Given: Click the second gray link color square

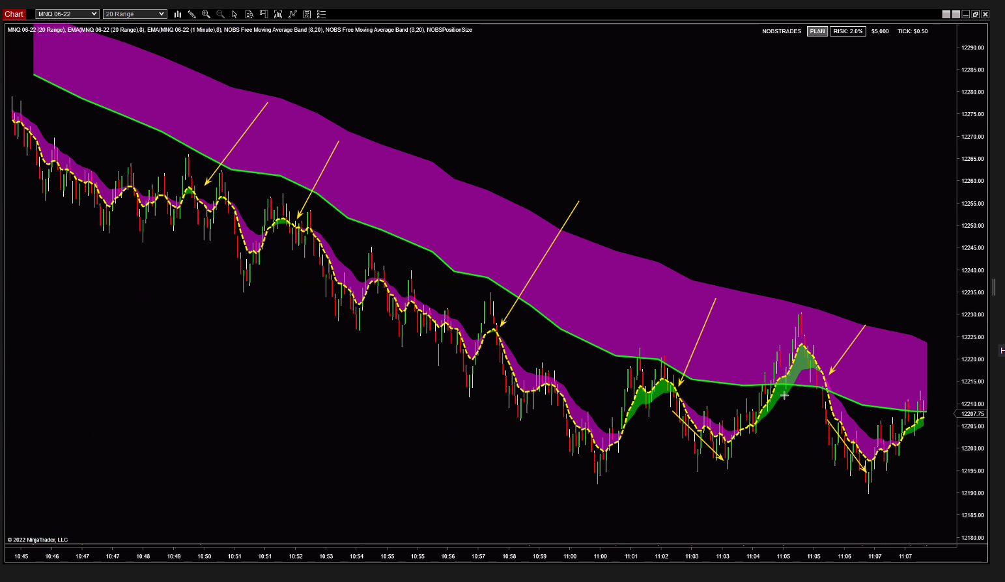Looking at the screenshot, I should click(x=956, y=14).
